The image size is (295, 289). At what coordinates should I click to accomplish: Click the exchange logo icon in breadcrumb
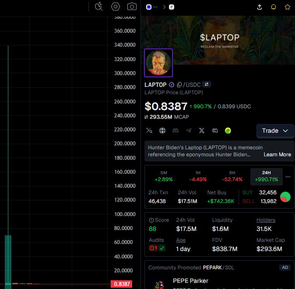[172, 7]
